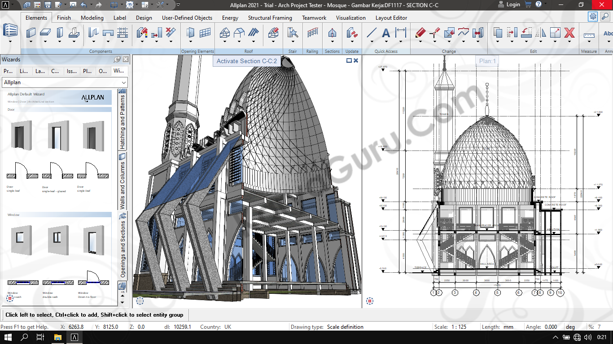The width and height of the screenshot is (613, 344).
Task: Select the Column tool in Components
Action: point(60,33)
